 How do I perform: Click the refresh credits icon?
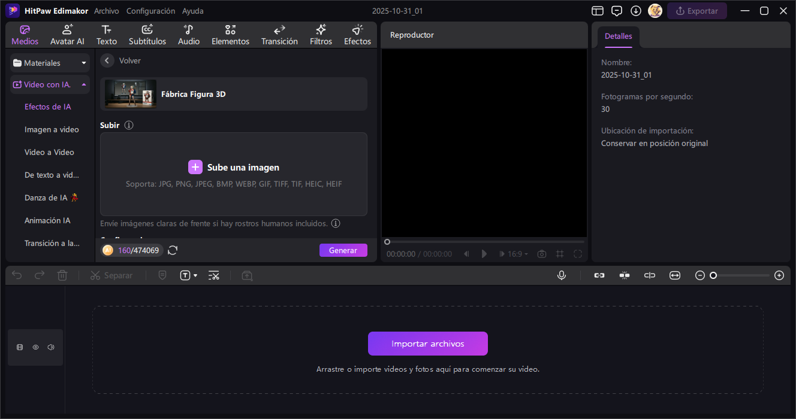coord(173,250)
